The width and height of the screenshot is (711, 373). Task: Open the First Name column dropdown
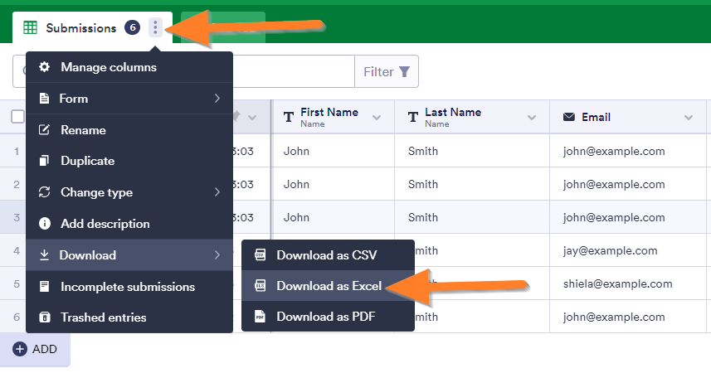coord(377,118)
